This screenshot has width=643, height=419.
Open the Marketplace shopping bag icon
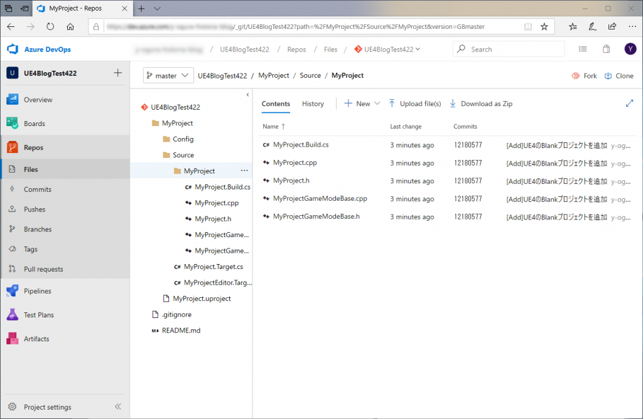point(606,48)
